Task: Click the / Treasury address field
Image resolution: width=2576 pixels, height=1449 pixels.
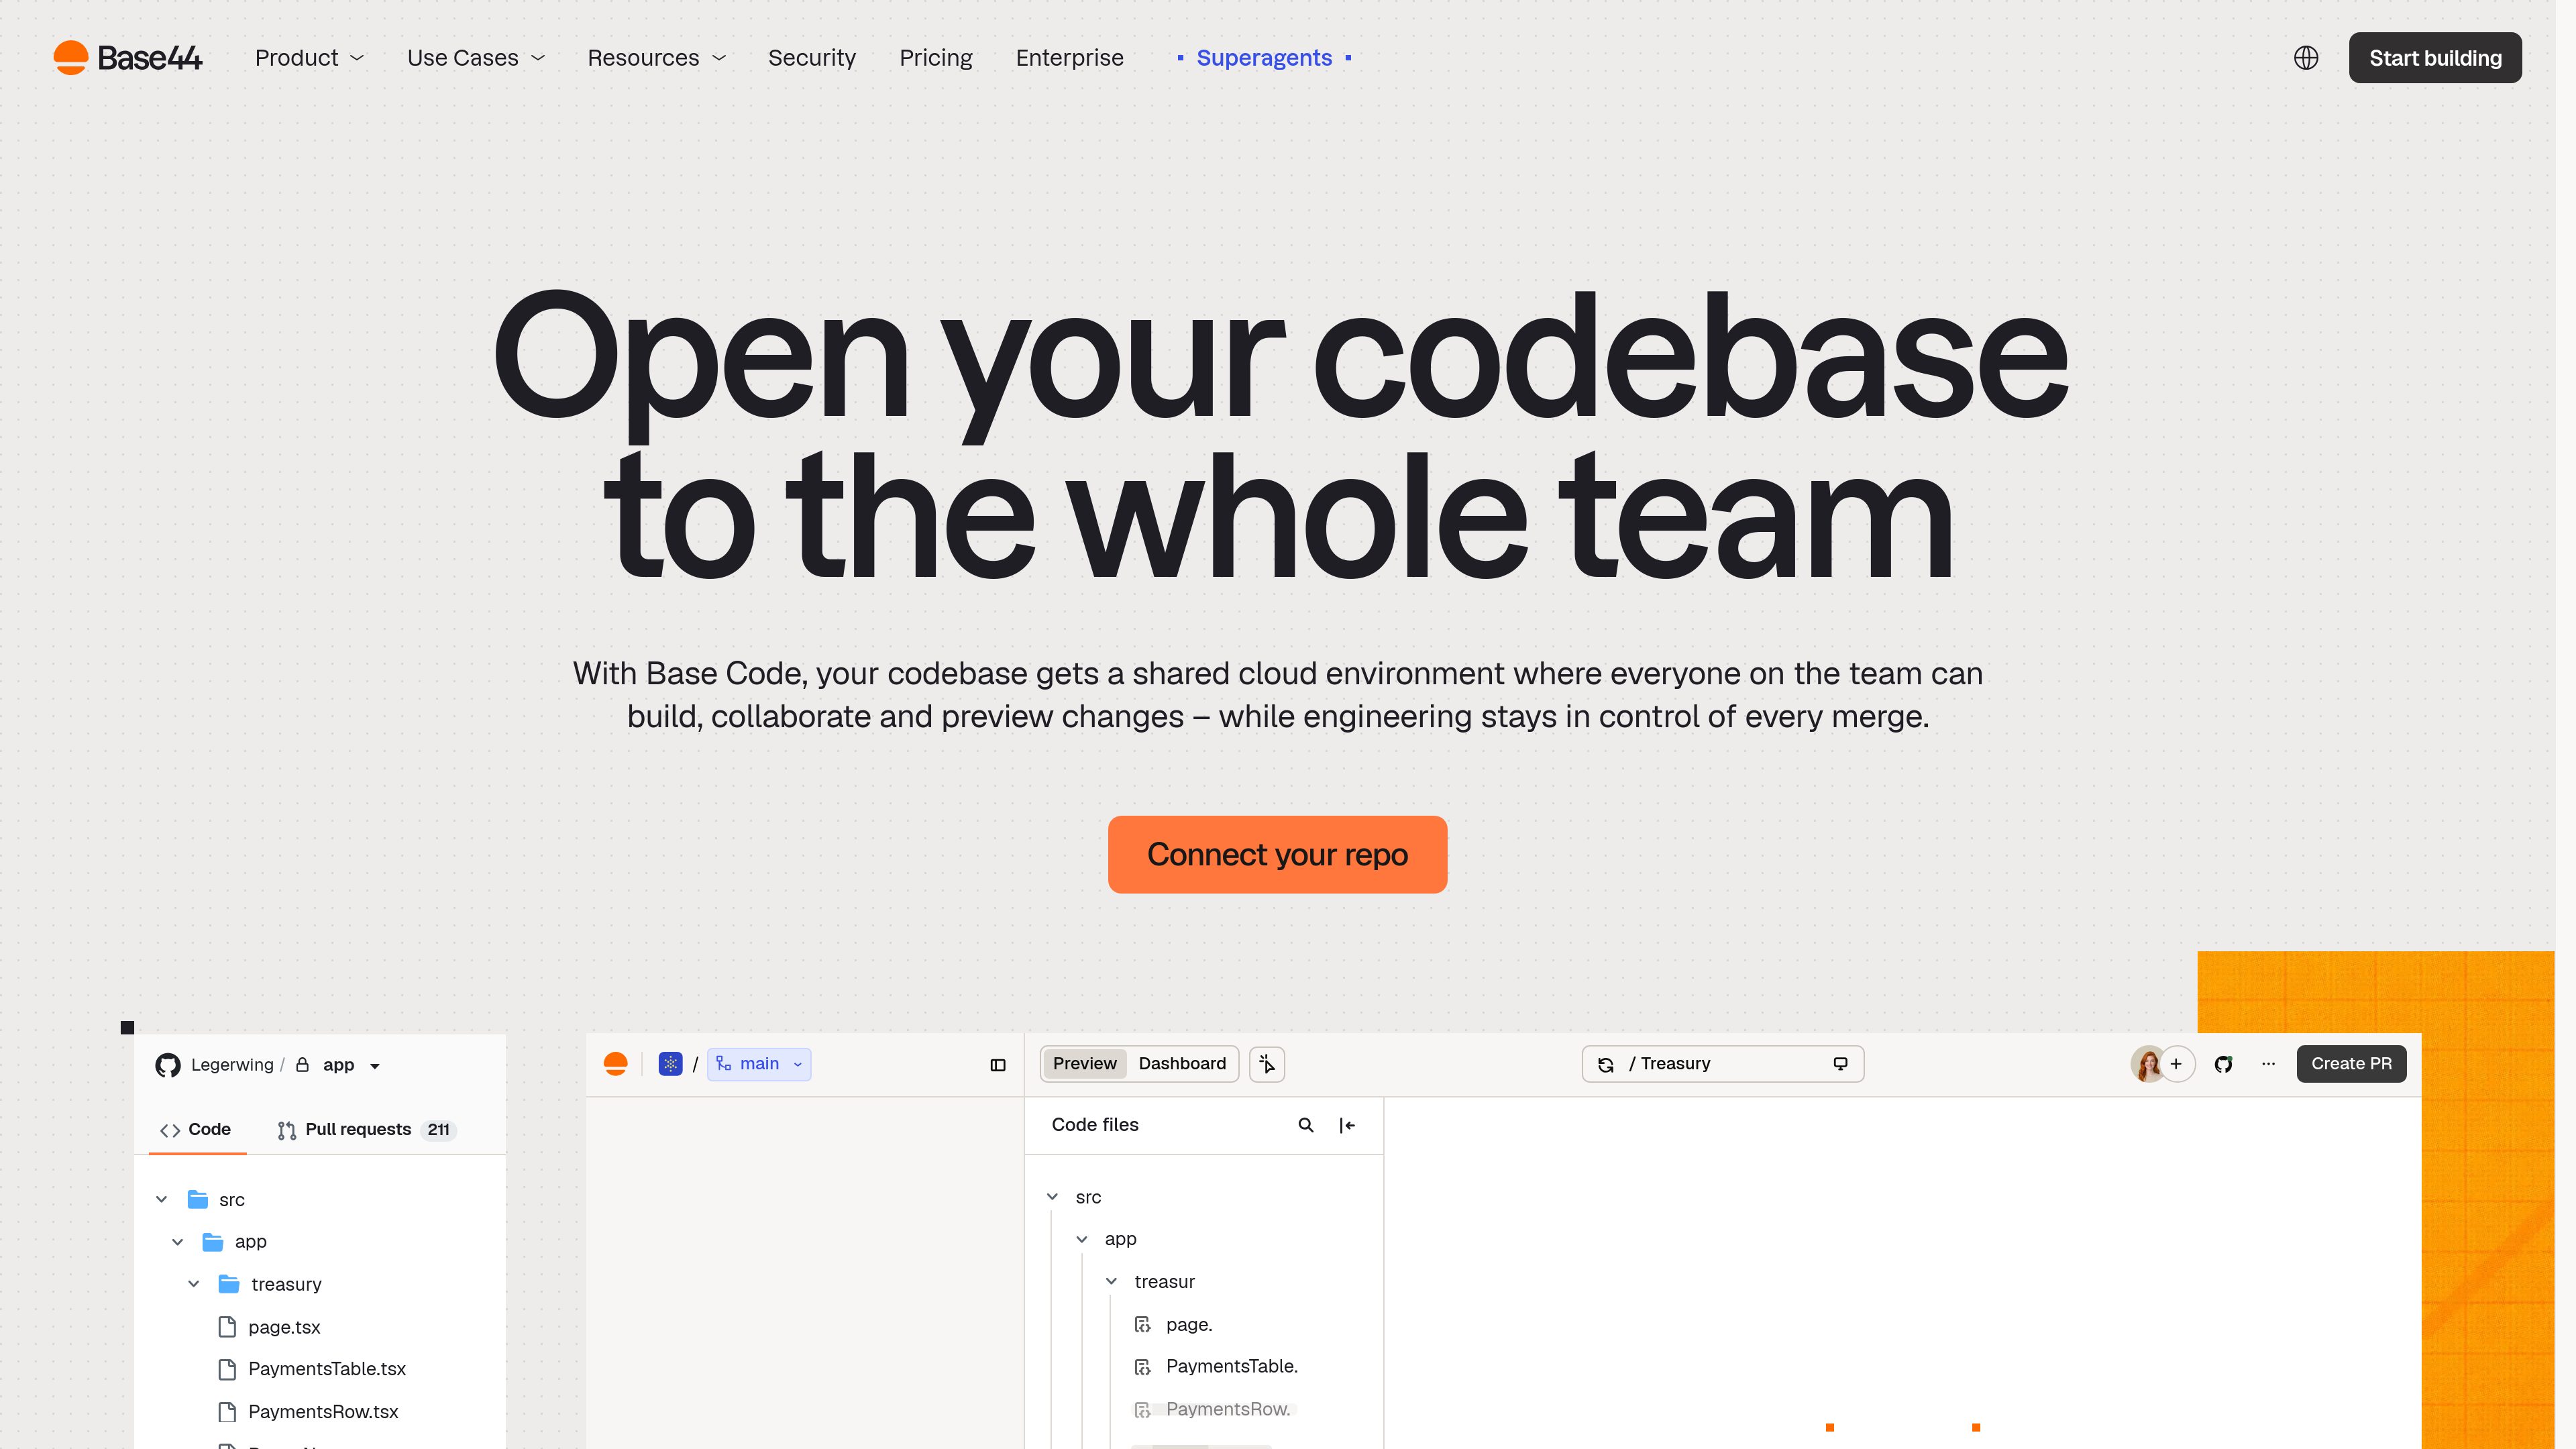Action: (x=1722, y=1064)
